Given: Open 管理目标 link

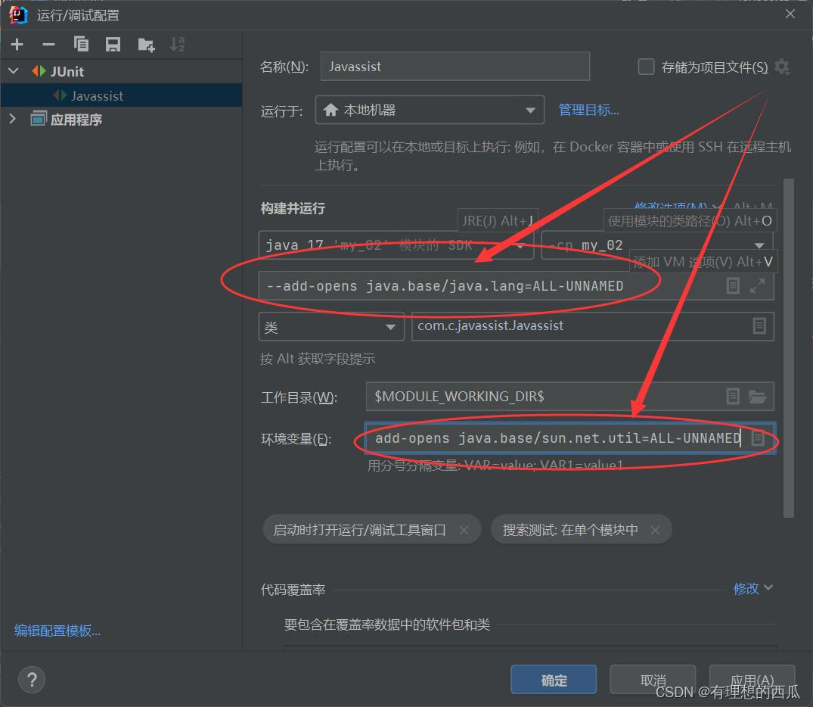Looking at the screenshot, I should pyautogui.click(x=588, y=110).
